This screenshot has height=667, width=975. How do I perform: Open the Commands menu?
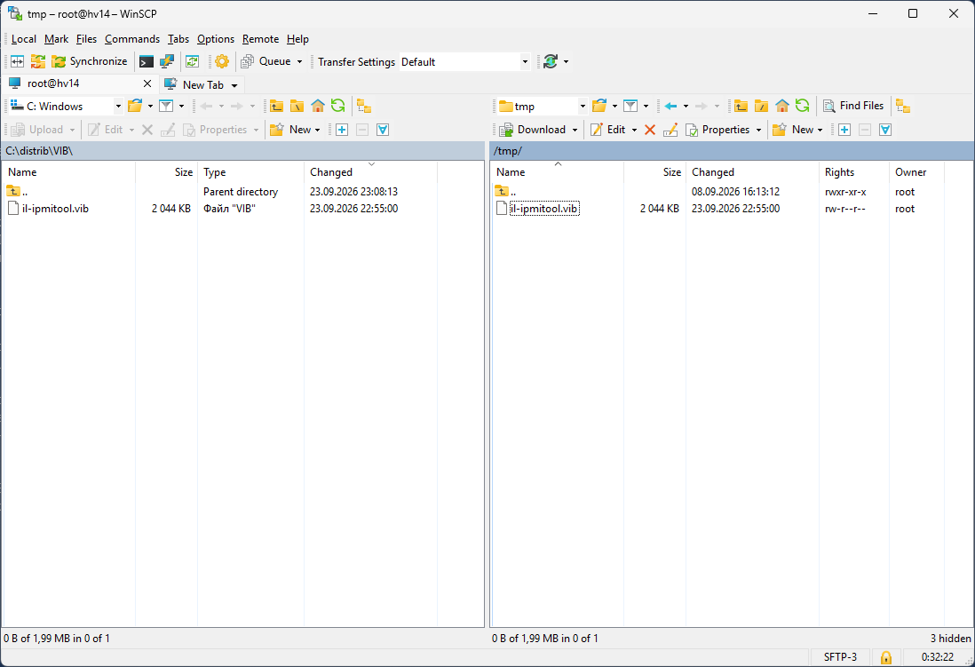(x=131, y=38)
